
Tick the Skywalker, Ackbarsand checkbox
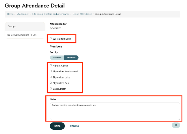click(51, 71)
